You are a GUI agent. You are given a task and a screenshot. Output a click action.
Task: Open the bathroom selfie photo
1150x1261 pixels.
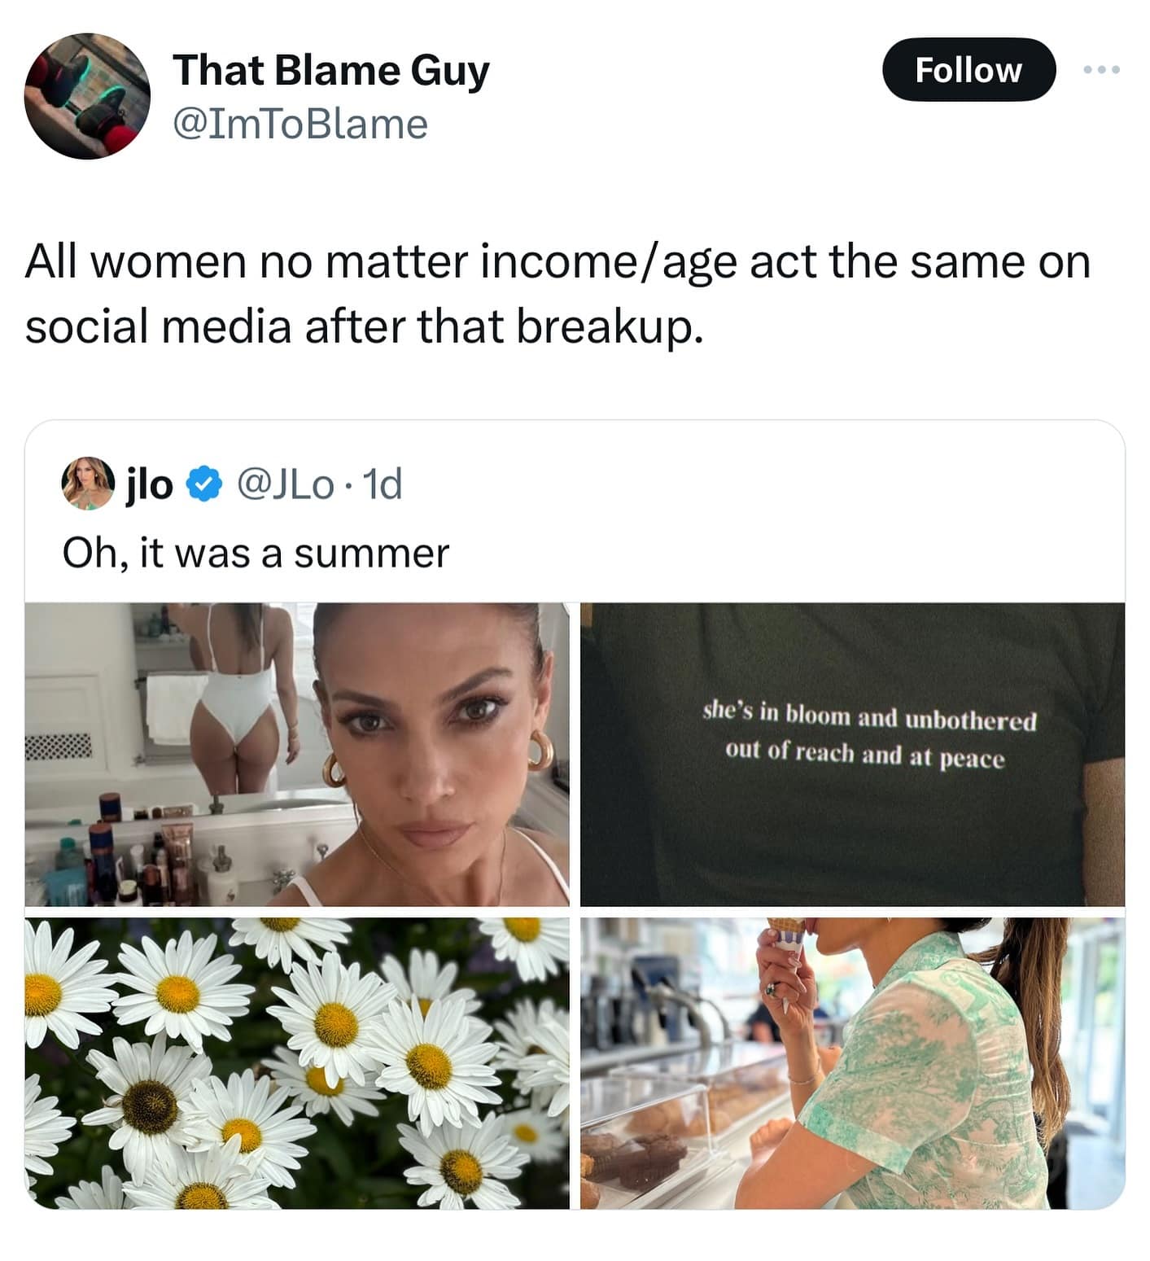[x=297, y=754]
